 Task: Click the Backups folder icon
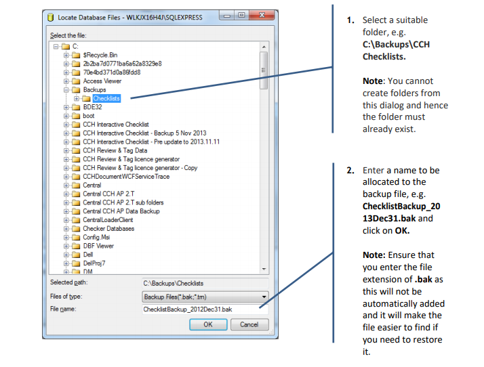(76, 90)
